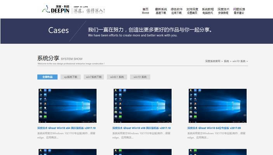Open link Ghost Win10 x64 国庆装机版 v2017.10
Image resolution: width=273 pixels, height=155 pixels.
(66, 128)
